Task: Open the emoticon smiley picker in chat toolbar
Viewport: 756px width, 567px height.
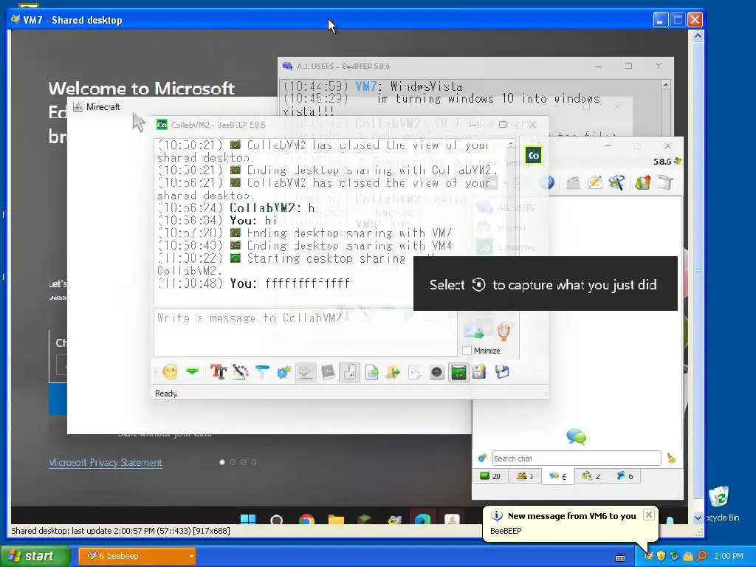Action: (170, 372)
